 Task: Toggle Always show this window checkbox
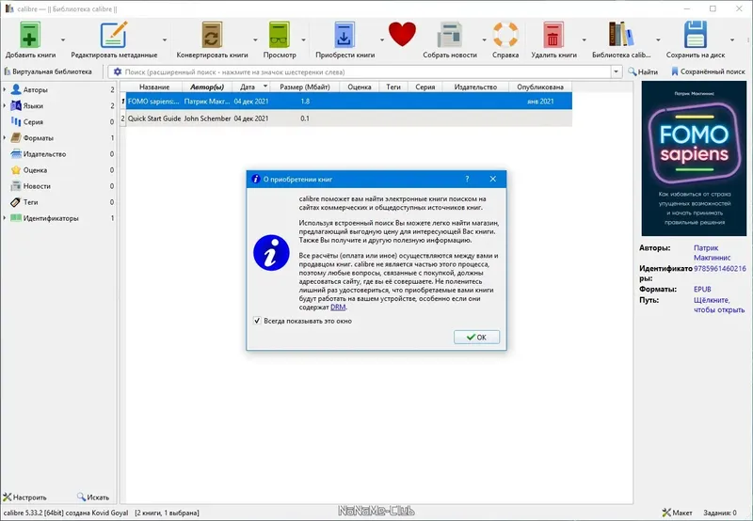coord(257,321)
